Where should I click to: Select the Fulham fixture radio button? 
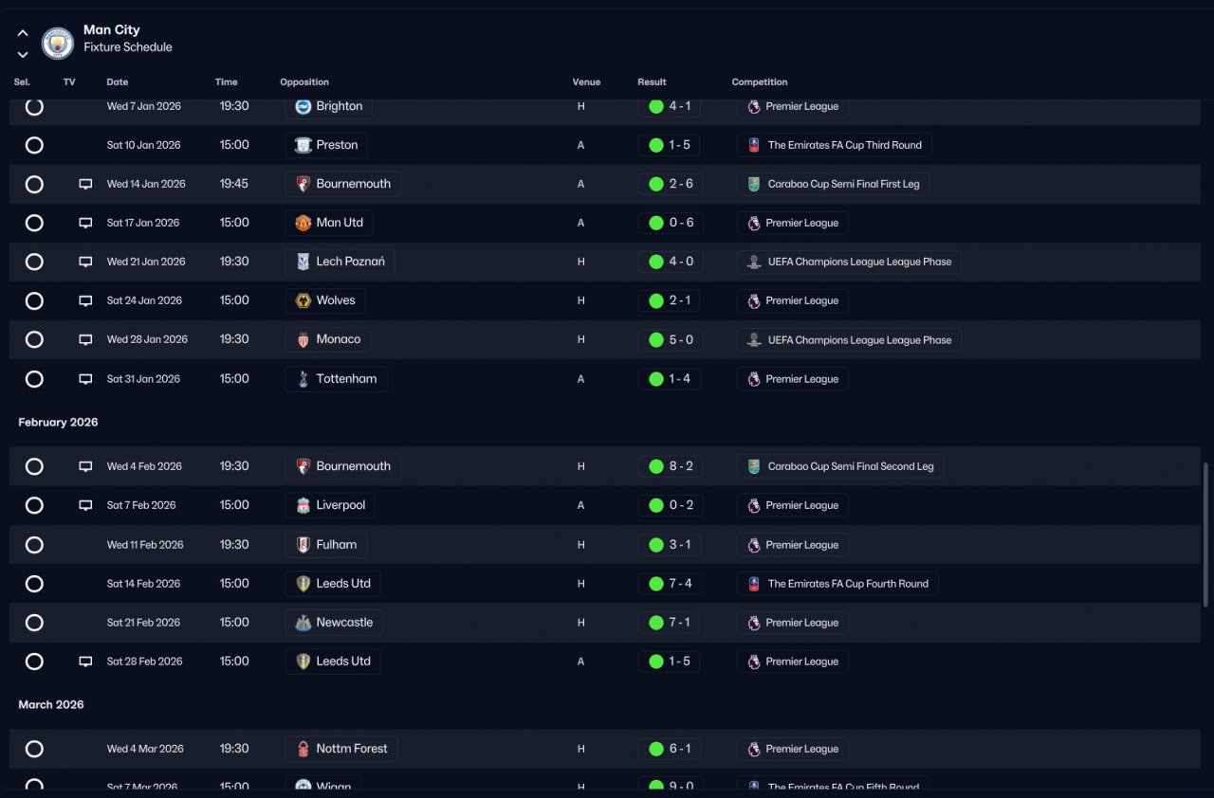(34, 545)
